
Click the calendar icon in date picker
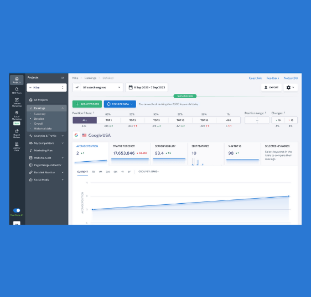click(x=131, y=87)
